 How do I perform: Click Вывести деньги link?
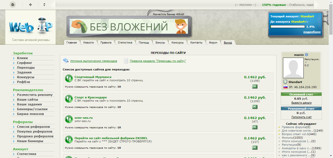[301, 103]
